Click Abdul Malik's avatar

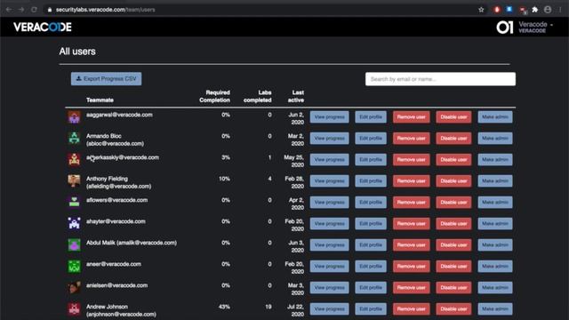click(x=74, y=245)
